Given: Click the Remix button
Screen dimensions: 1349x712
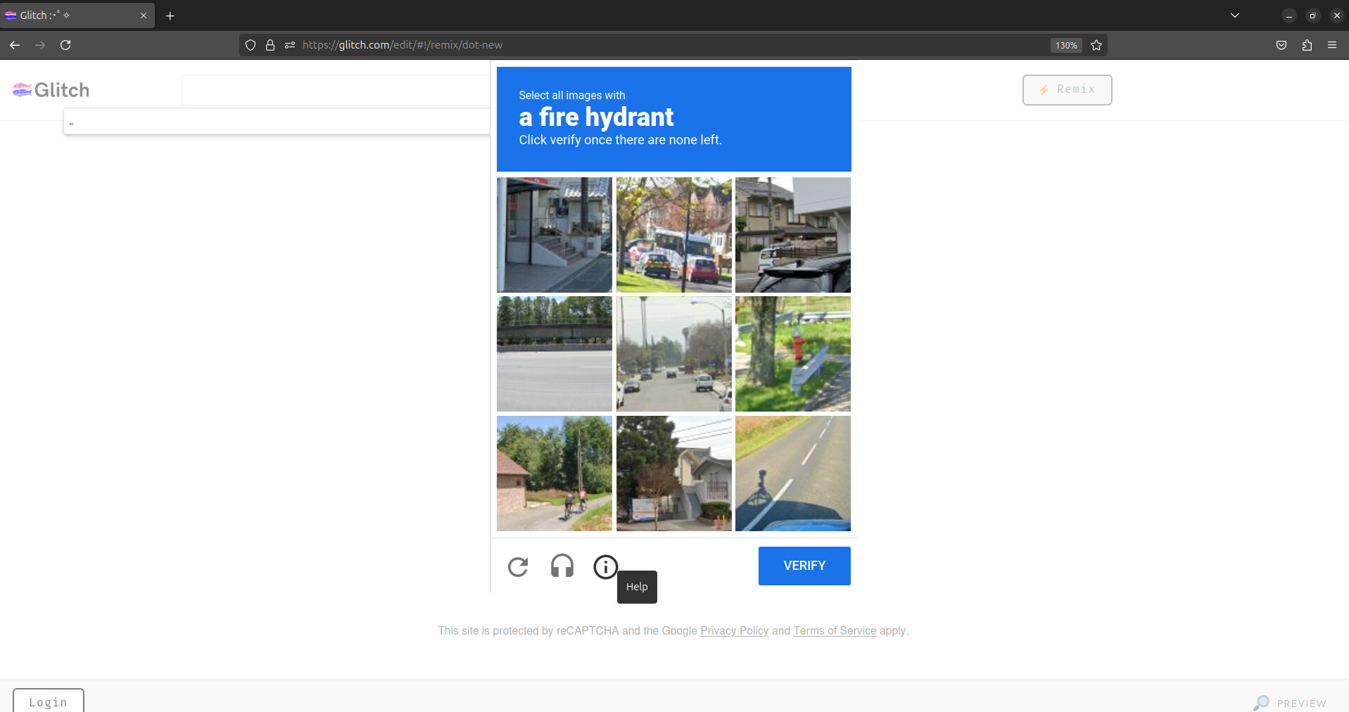Looking at the screenshot, I should pyautogui.click(x=1067, y=90).
